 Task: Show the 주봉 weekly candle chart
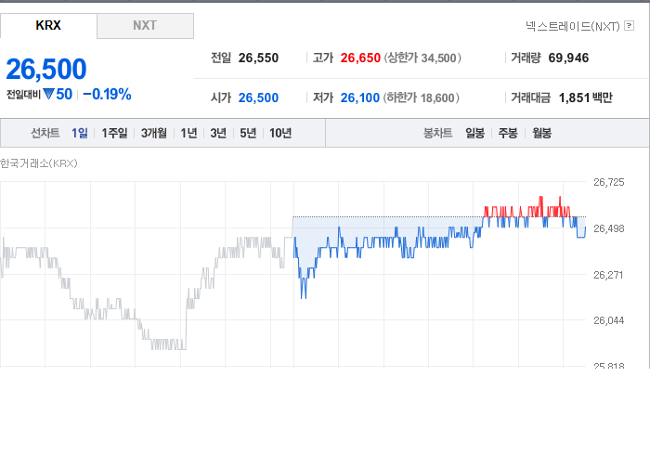click(508, 133)
